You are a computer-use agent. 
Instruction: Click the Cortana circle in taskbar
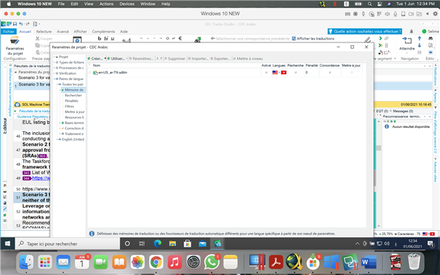(x=127, y=243)
